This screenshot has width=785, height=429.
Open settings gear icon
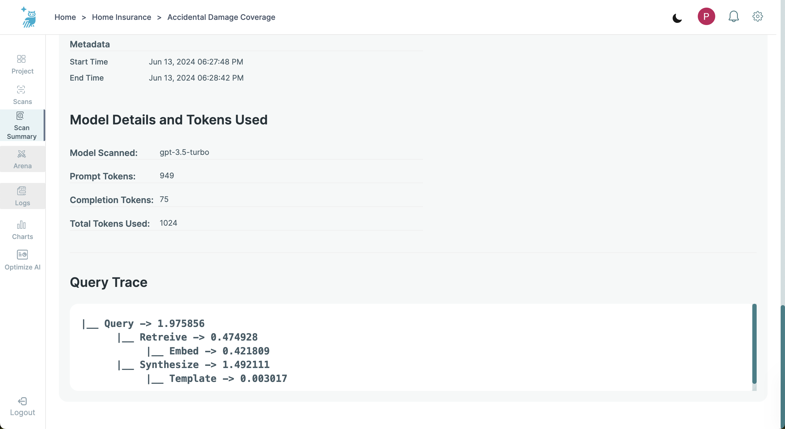757,16
